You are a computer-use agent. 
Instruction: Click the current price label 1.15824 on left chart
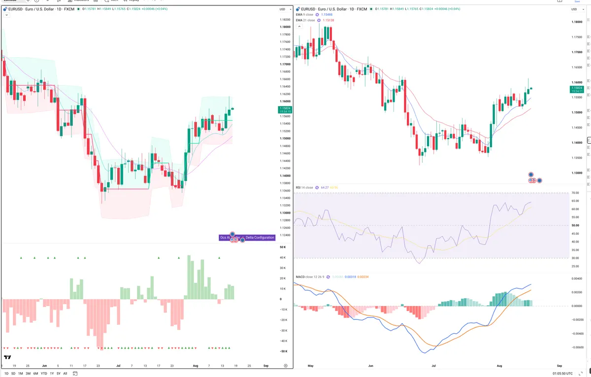(x=284, y=110)
